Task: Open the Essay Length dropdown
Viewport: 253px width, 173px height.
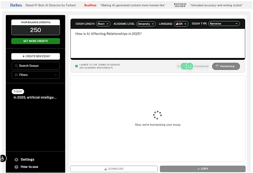Action: point(103,24)
